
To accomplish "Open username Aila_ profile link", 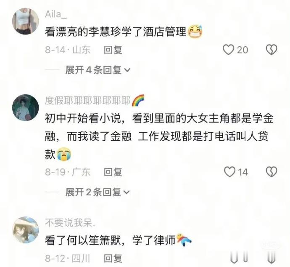I will coord(55,14).
